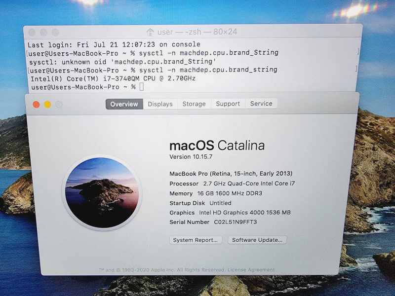Click the second sysctl command with 'brand_string'

208,70
